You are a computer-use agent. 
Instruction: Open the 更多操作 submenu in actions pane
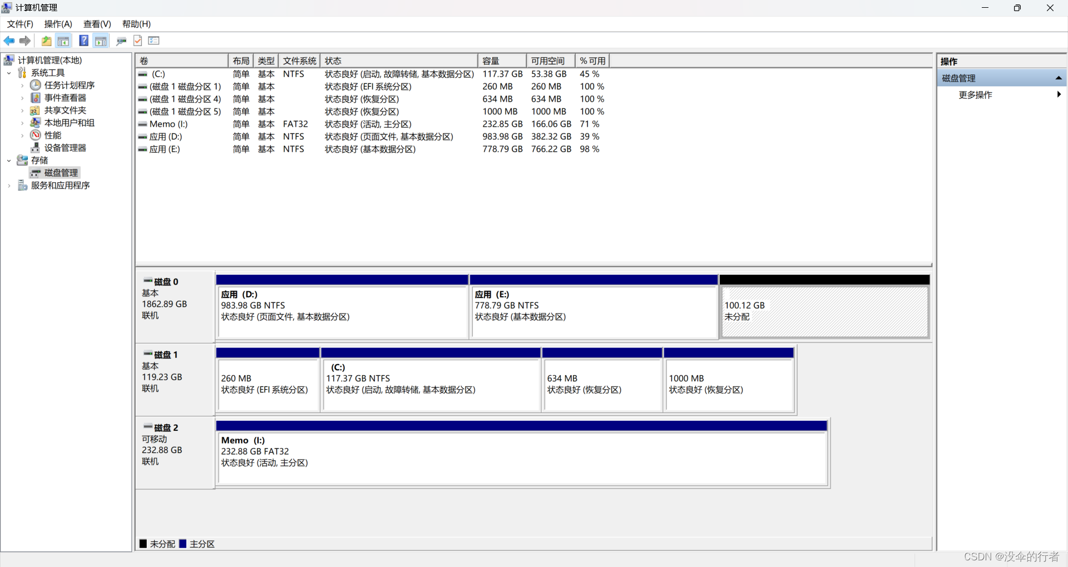[x=1002, y=95]
